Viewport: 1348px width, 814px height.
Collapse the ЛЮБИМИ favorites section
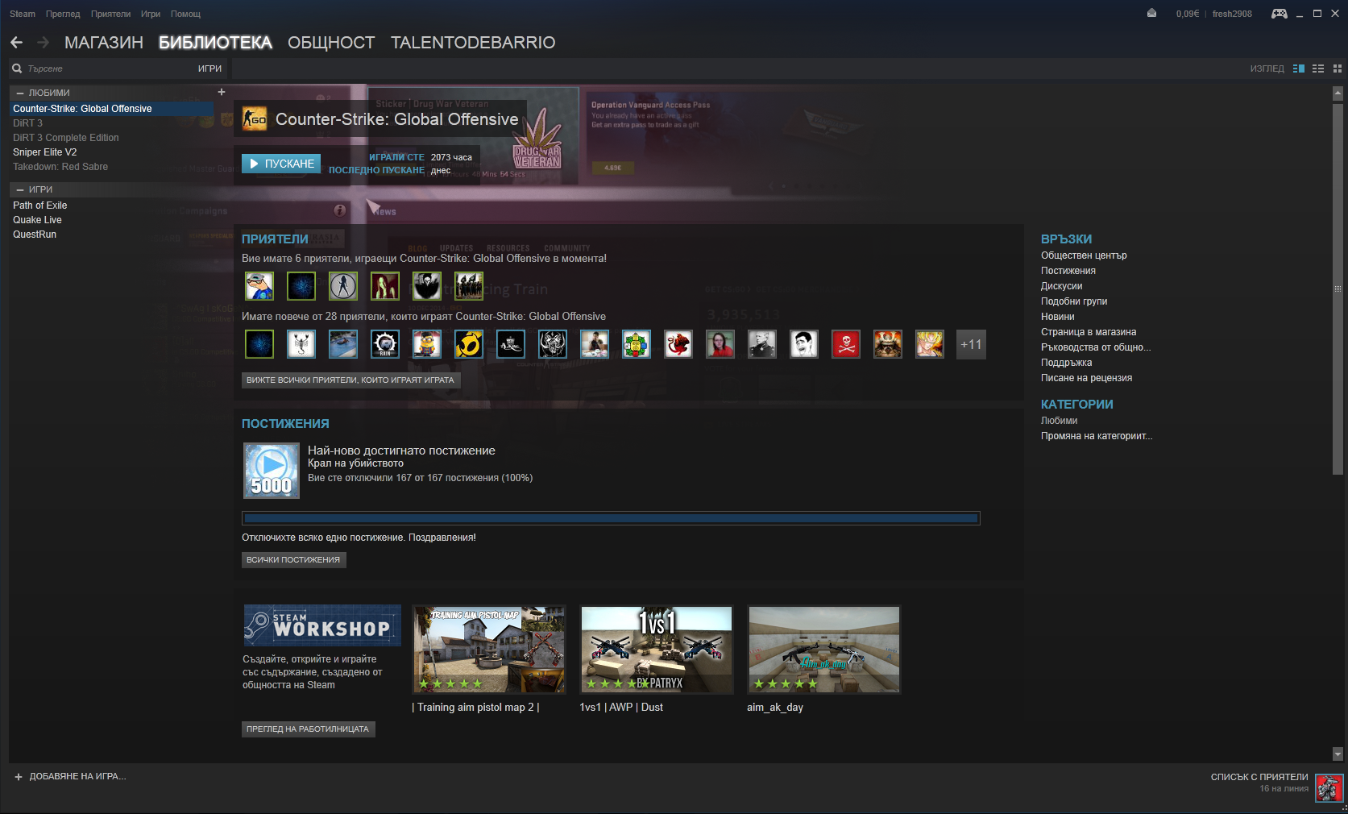pos(21,93)
